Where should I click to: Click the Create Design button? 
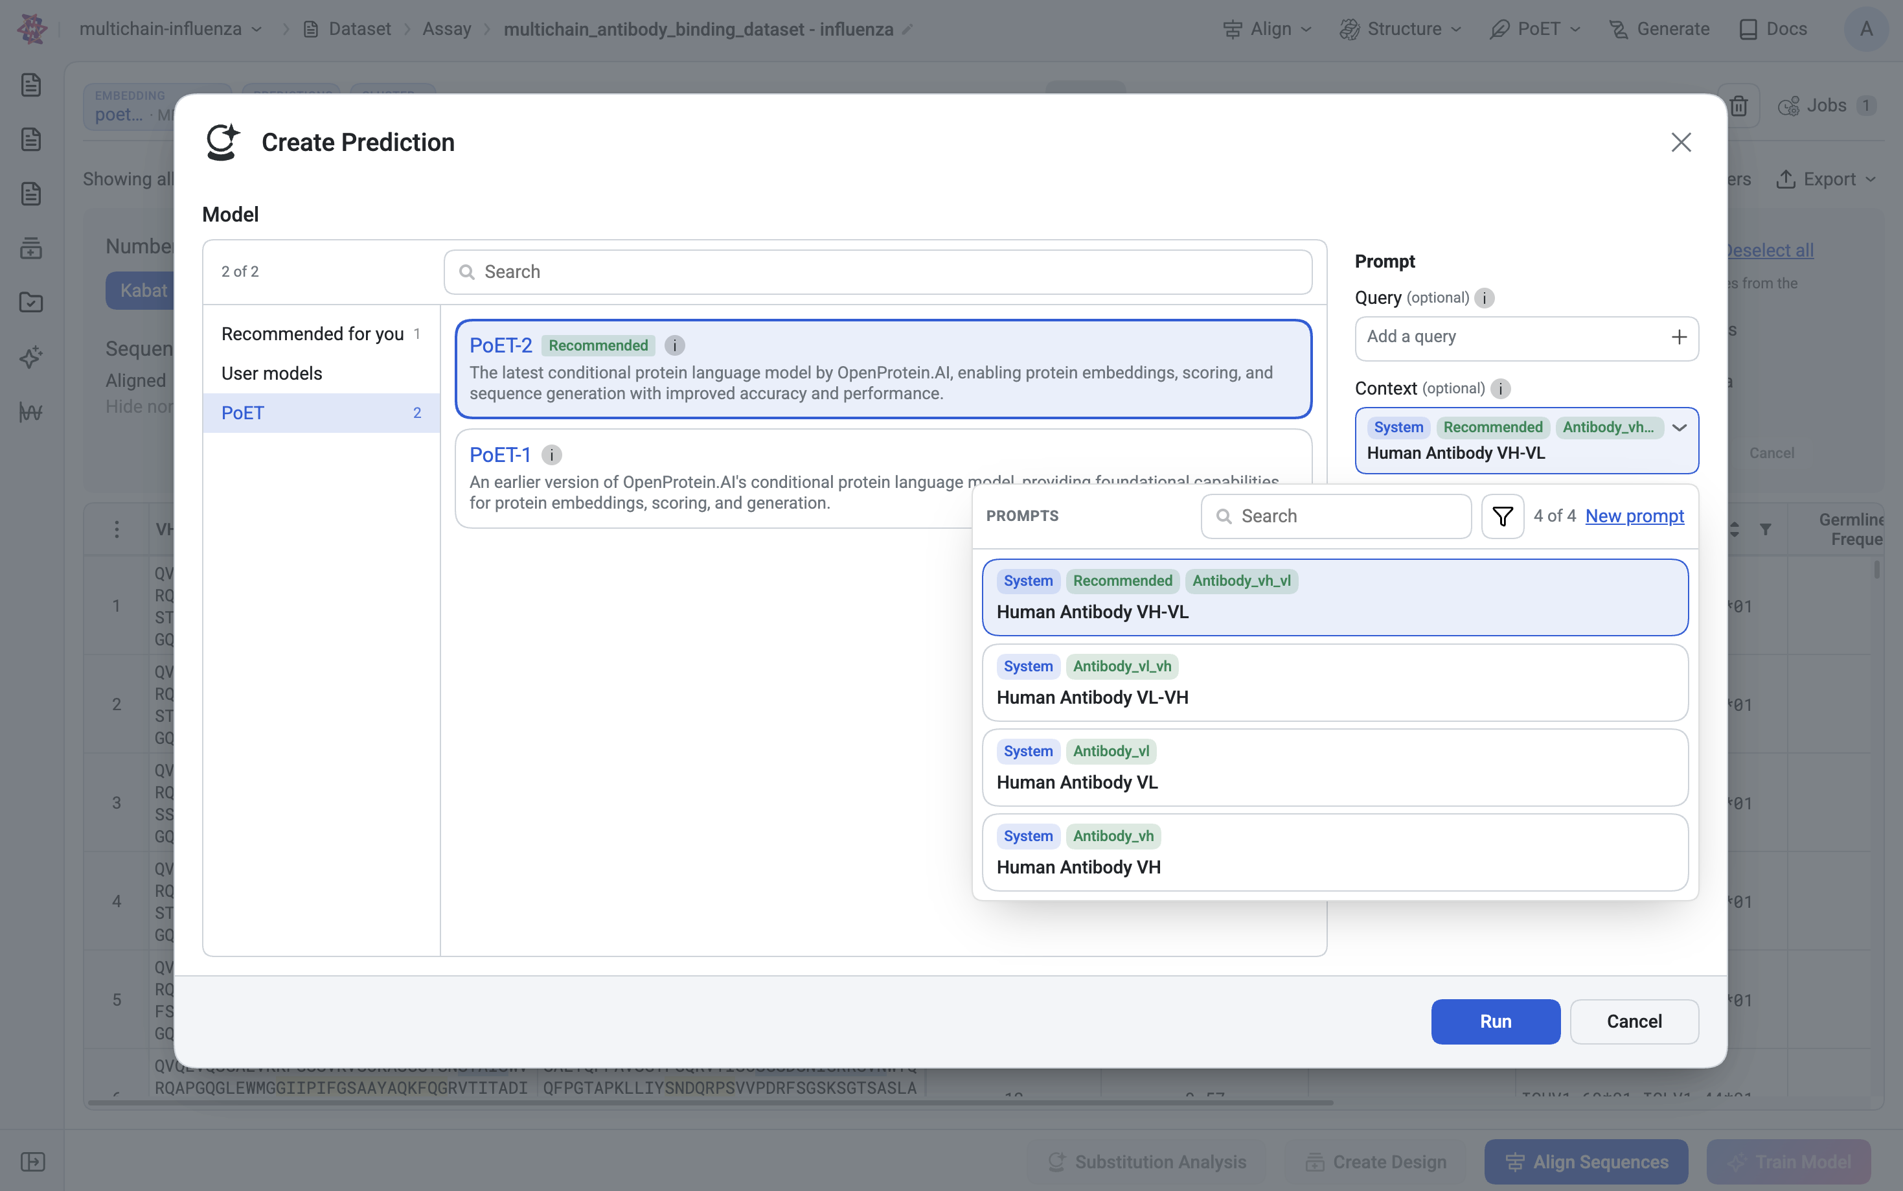[1376, 1162]
